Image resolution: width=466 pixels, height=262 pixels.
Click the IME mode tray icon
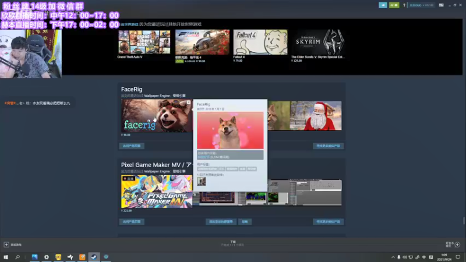coord(431,257)
